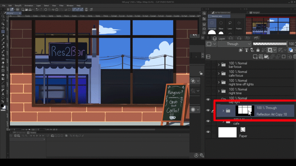Choose the Rectangle selection sub tool

212,25
